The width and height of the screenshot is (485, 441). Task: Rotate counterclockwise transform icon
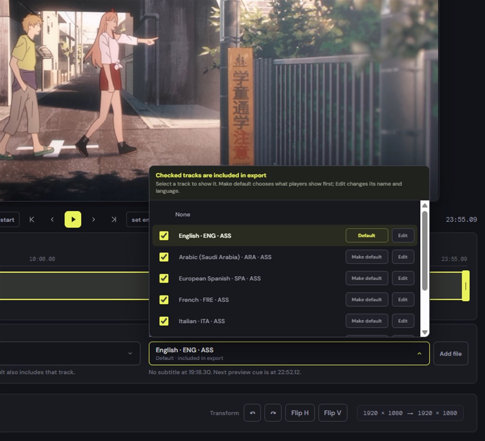tap(252, 413)
